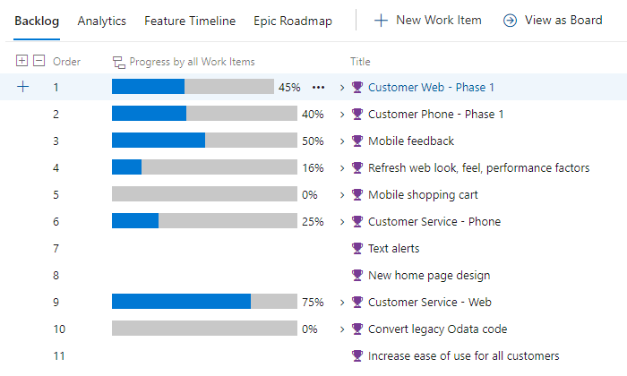Image resolution: width=627 pixels, height=376 pixels.
Task: Click the View as Board arrow icon
Action: tap(511, 20)
